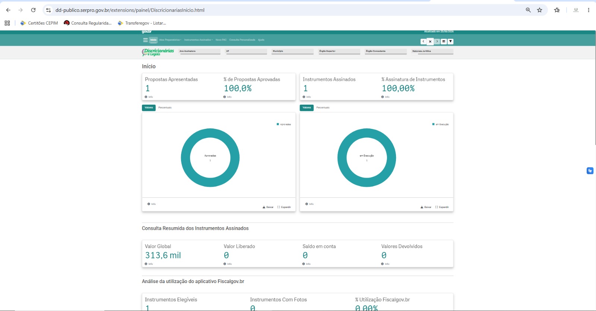This screenshot has height=311, width=596.
Task: Click the selection forward arrow button
Action: [437, 41]
